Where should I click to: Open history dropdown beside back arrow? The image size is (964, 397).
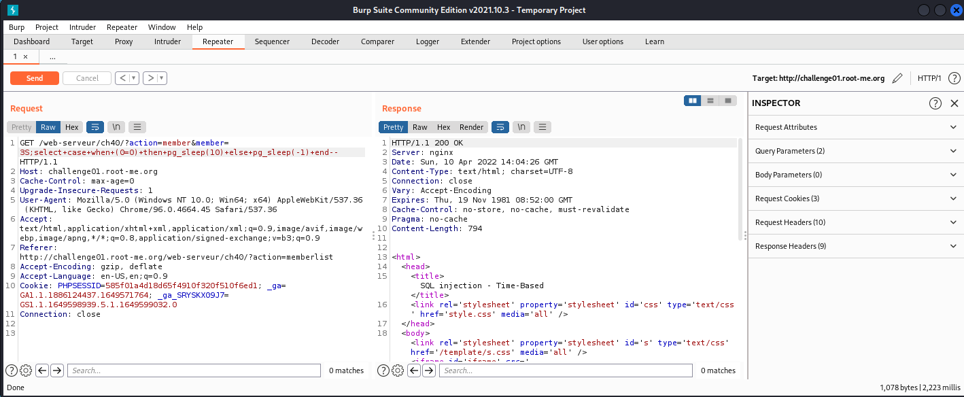click(134, 78)
